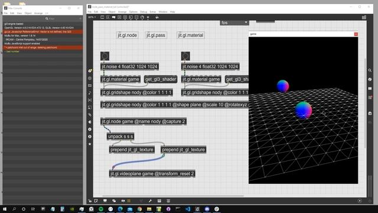Open the images browser icon

tap(90, 107)
